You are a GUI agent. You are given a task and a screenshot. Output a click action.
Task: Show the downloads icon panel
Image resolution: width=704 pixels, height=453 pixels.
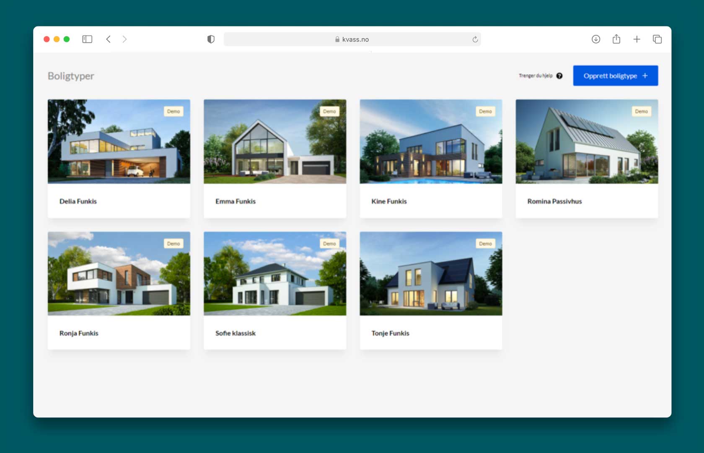coord(595,39)
